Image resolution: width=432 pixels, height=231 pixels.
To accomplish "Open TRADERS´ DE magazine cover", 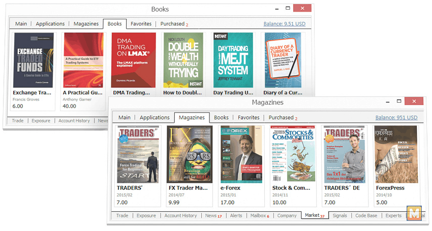I will point(345,154).
